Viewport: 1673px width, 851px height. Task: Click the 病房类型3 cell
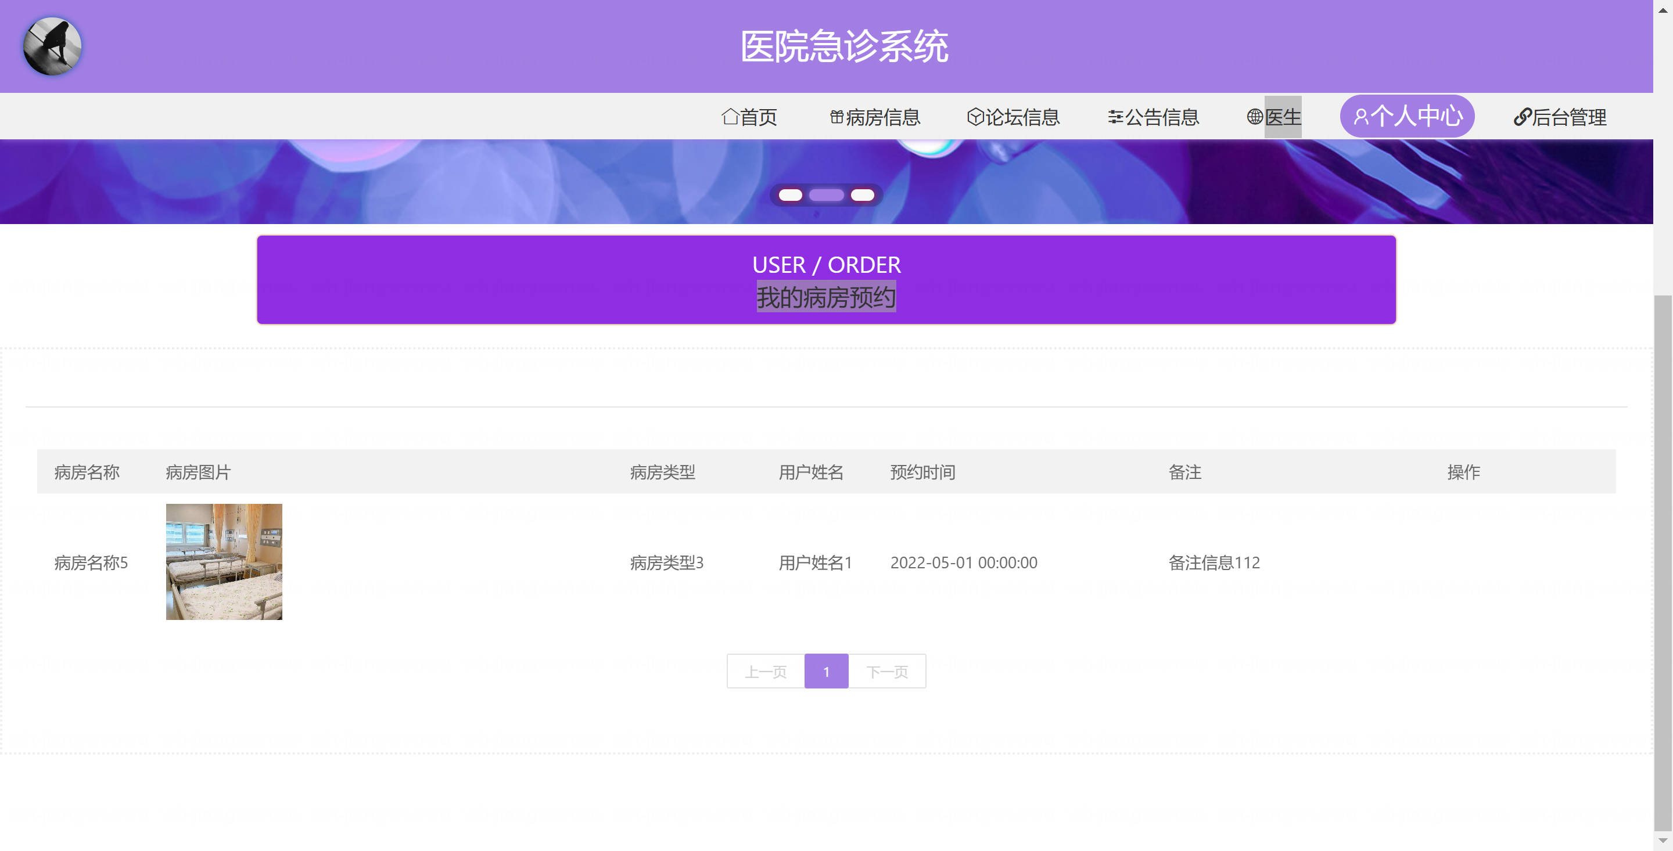tap(667, 562)
